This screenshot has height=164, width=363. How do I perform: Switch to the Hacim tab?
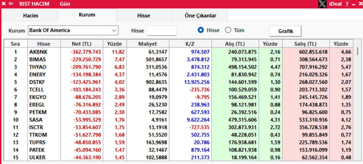[x=31, y=15]
